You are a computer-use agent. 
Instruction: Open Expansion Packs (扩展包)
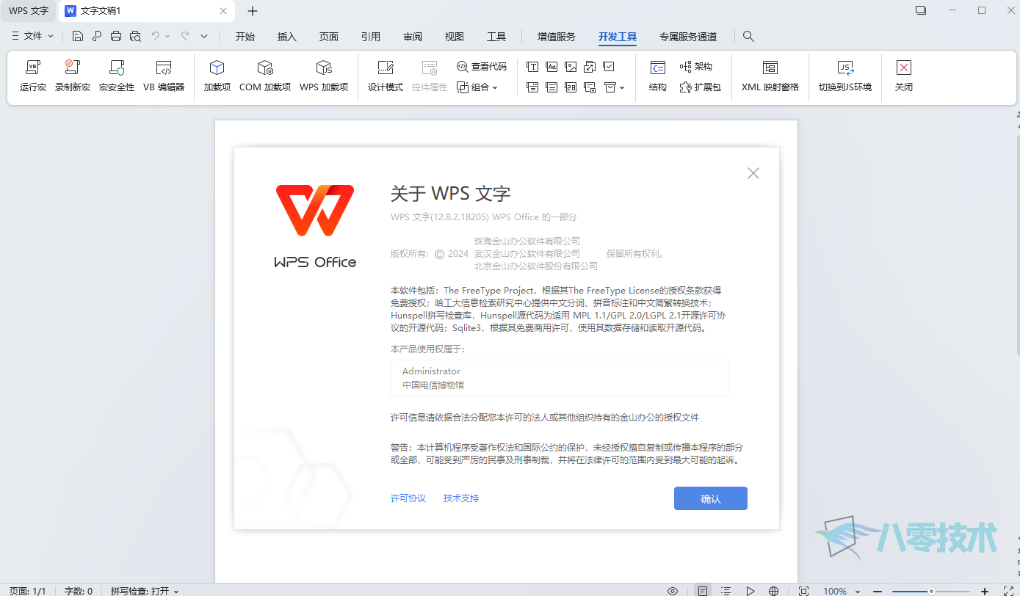700,87
